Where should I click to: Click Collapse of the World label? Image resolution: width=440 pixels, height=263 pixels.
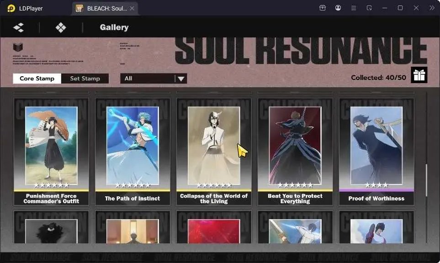tap(214, 199)
